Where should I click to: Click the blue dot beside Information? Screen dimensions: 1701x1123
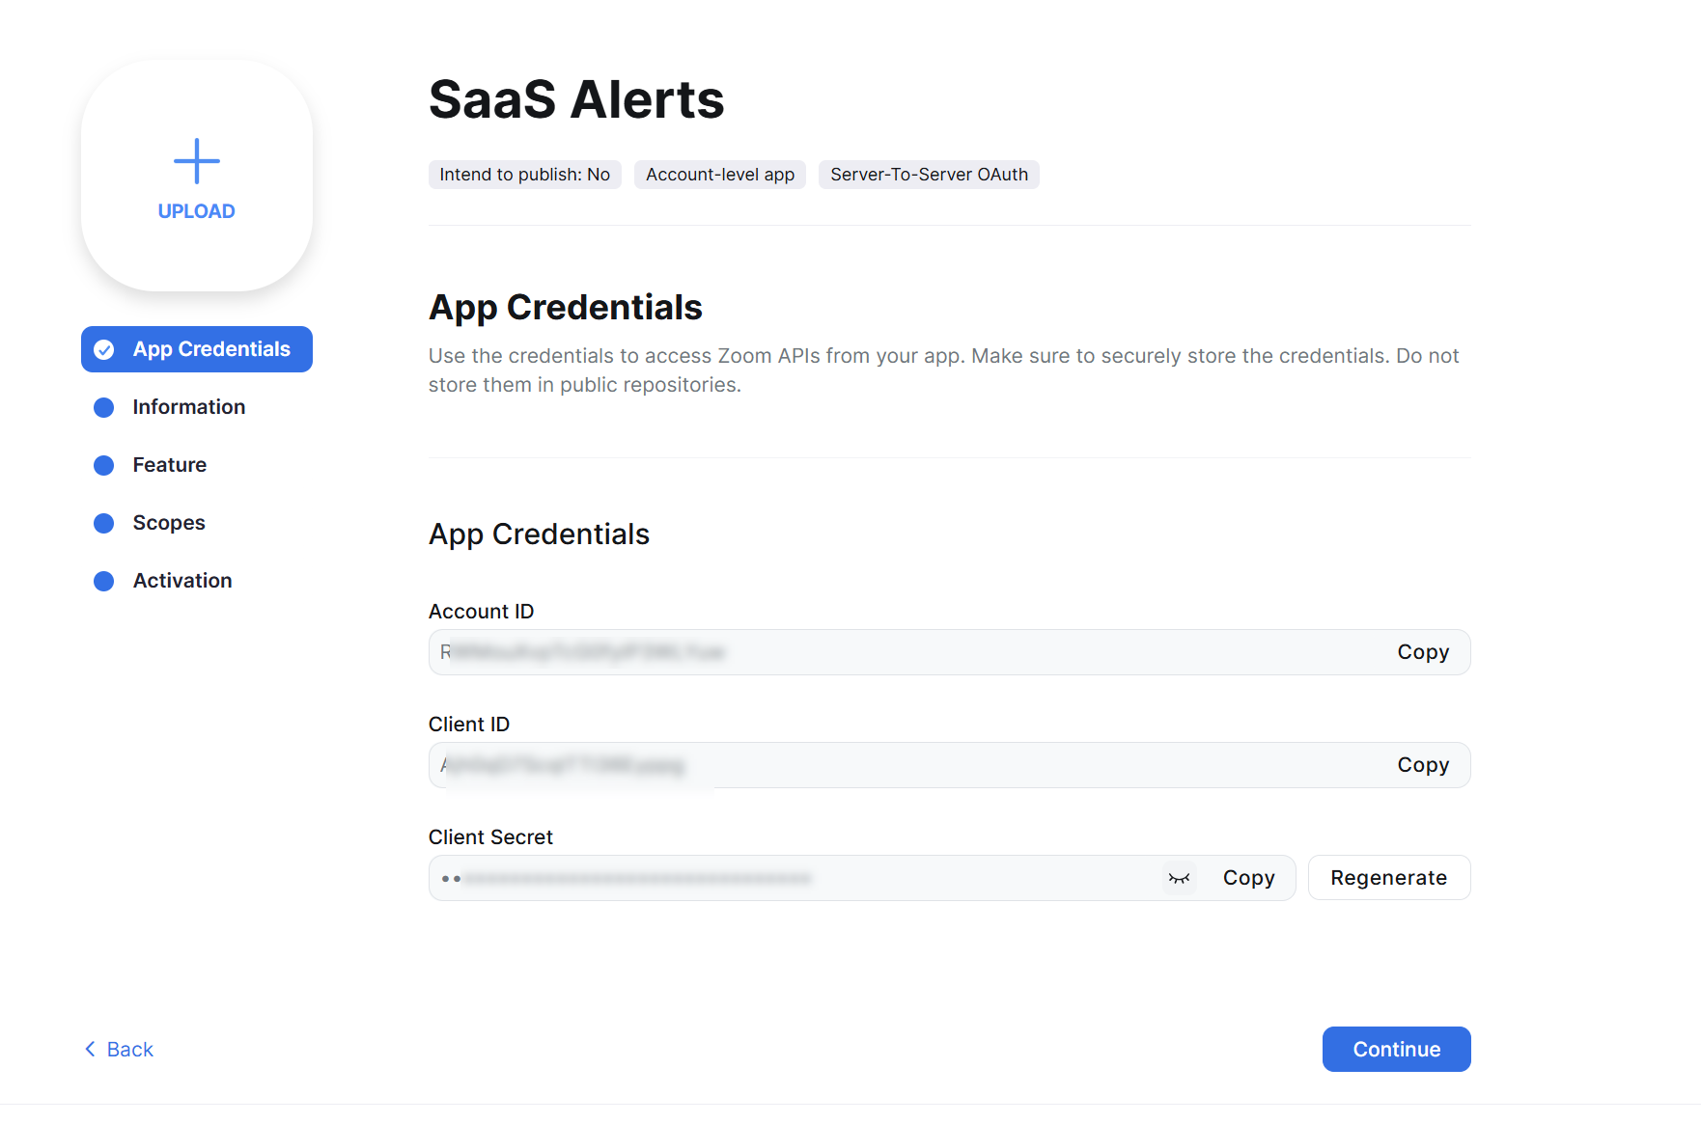click(104, 408)
